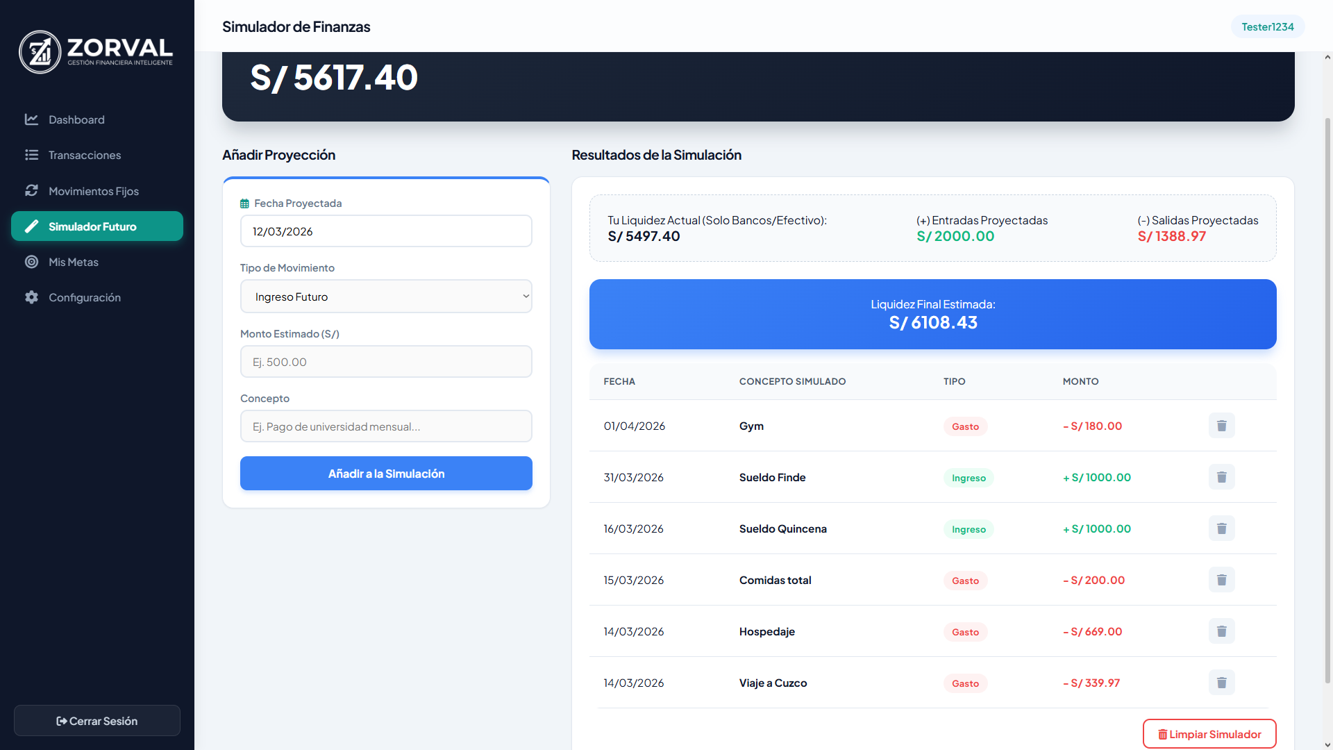
Task: Click the Tester1234 user badge
Action: 1267,27
